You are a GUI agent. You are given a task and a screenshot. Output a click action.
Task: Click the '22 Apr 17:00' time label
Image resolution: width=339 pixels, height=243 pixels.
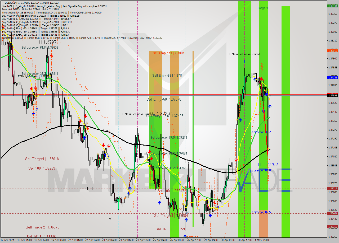click(93, 240)
